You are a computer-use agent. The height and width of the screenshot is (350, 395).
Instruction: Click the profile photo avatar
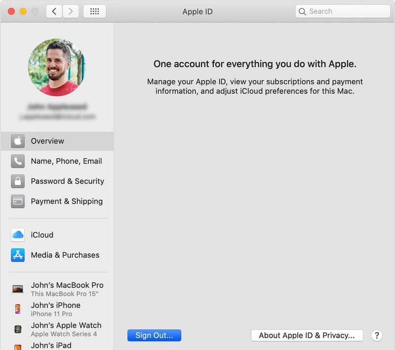pos(57,67)
